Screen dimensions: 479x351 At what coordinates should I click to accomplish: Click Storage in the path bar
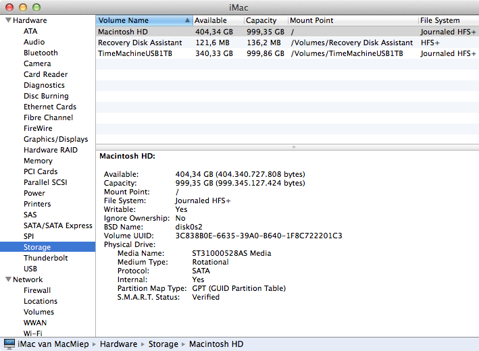[163, 344]
